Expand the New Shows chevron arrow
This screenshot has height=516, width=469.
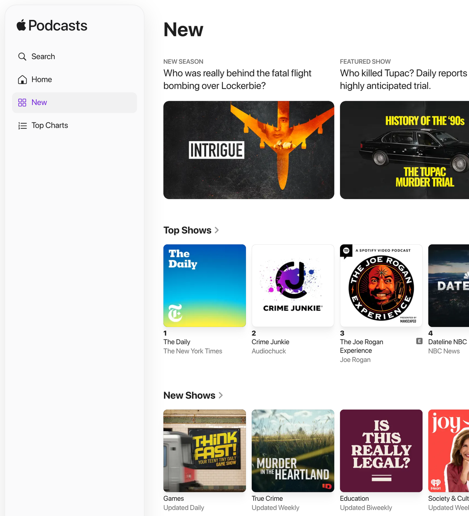(221, 395)
